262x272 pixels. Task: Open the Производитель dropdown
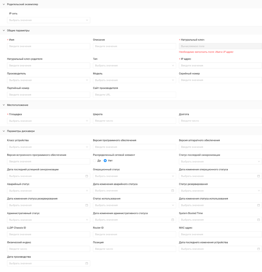click(x=48, y=80)
